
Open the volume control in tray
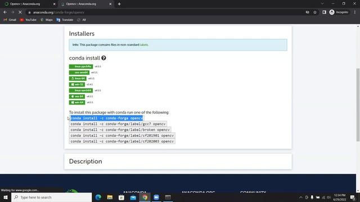click(x=328, y=197)
